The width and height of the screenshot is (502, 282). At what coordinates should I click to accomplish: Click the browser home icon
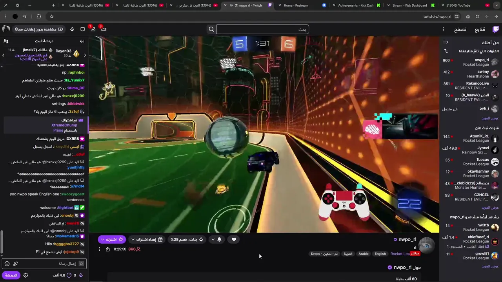pos(468,16)
